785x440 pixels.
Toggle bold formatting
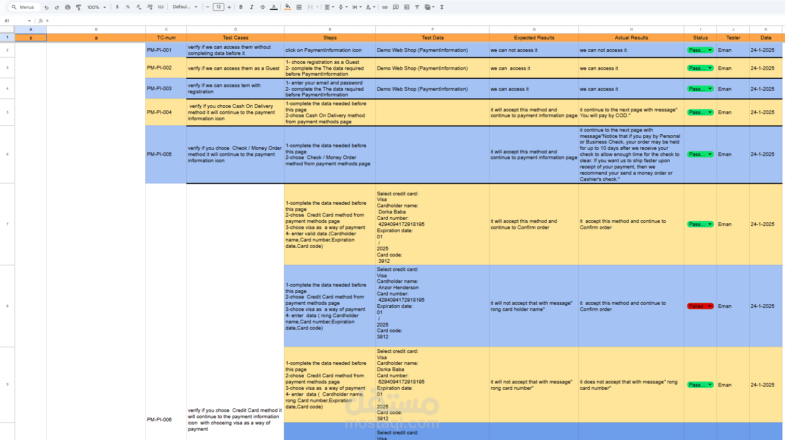coord(241,7)
